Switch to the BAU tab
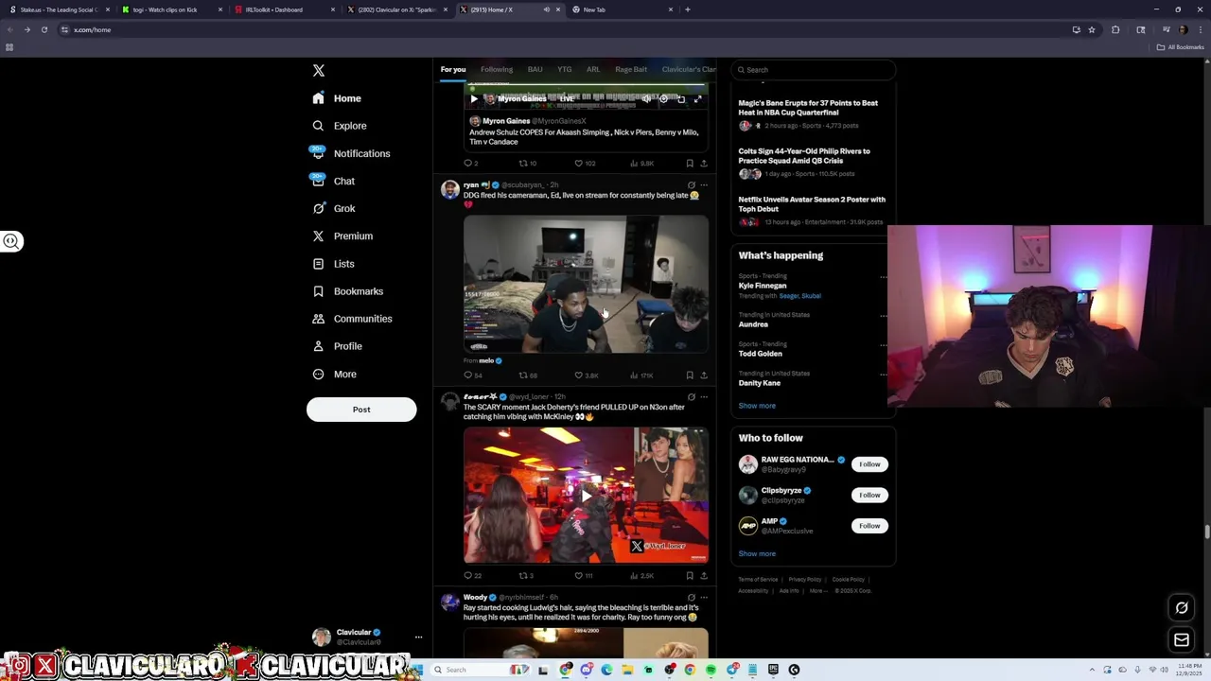Screen dimensions: 1211x681 tap(535, 69)
